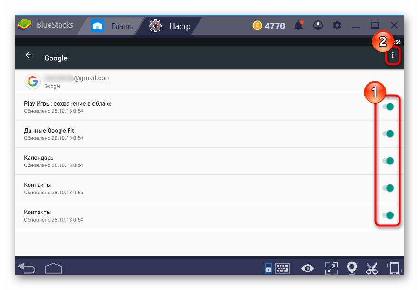Open BlueStacks settings gear in title bar

point(337,26)
